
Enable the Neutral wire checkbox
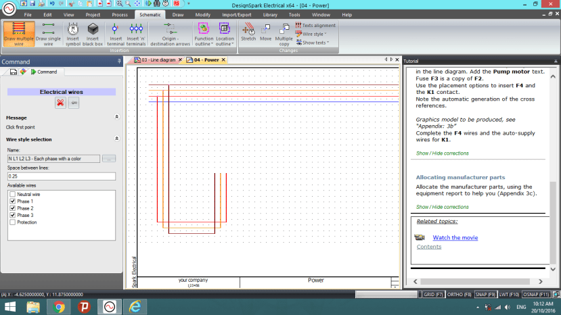point(13,194)
